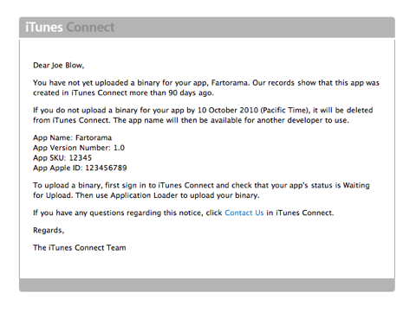Click the iTunes Connect header logo
Image resolution: width=416 pixels, height=312 pixels.
pyautogui.click(x=70, y=28)
